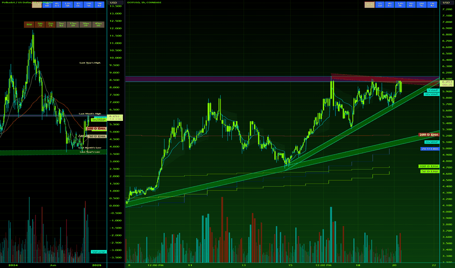The width and height of the screenshot is (455, 268).
Task: Click the 6.053 current price label on right axis
Action: coord(447,83)
